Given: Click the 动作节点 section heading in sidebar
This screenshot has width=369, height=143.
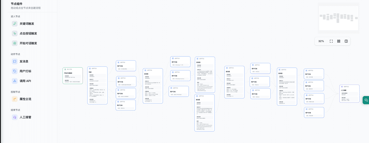Looking at the screenshot, I should [x=16, y=54].
